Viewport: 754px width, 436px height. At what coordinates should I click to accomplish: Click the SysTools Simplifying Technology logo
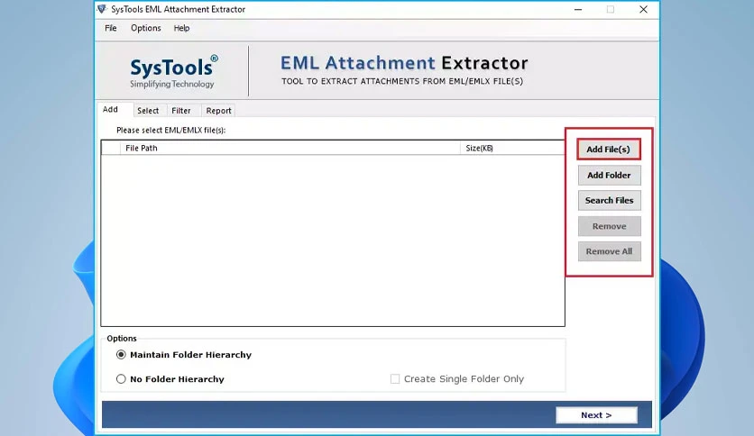(172, 71)
